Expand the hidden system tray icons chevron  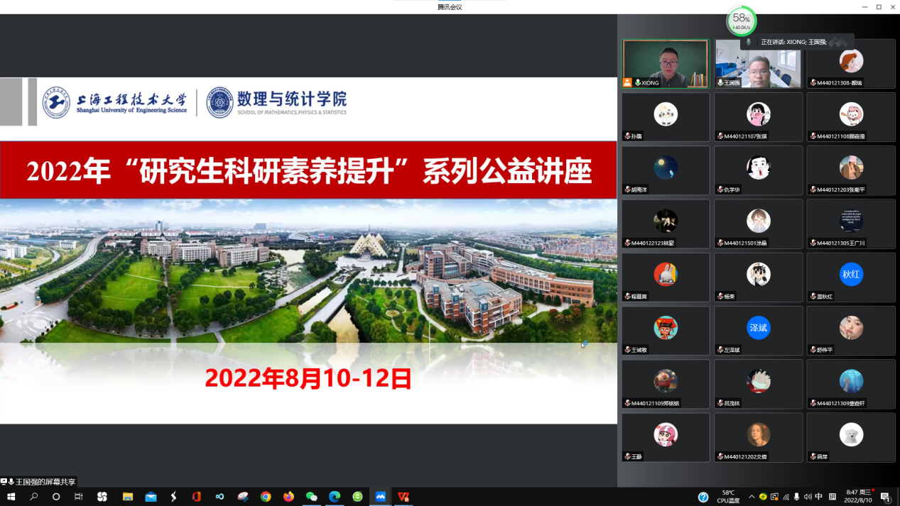(x=752, y=497)
